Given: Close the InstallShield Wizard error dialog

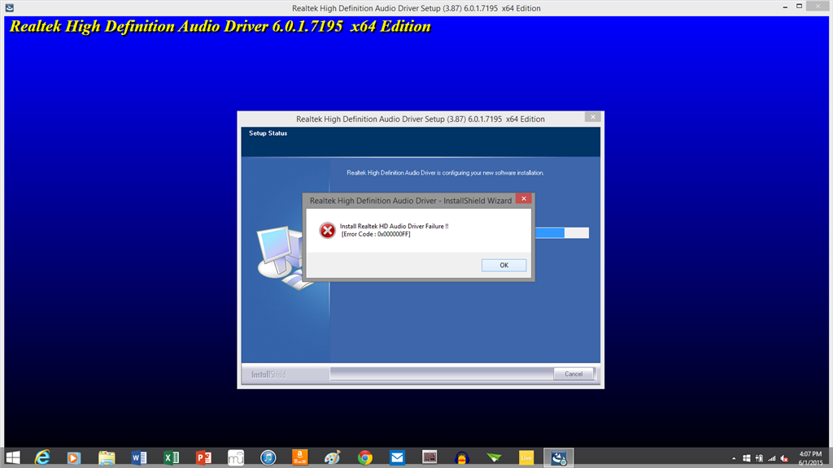Looking at the screenshot, I should pyautogui.click(x=523, y=198).
